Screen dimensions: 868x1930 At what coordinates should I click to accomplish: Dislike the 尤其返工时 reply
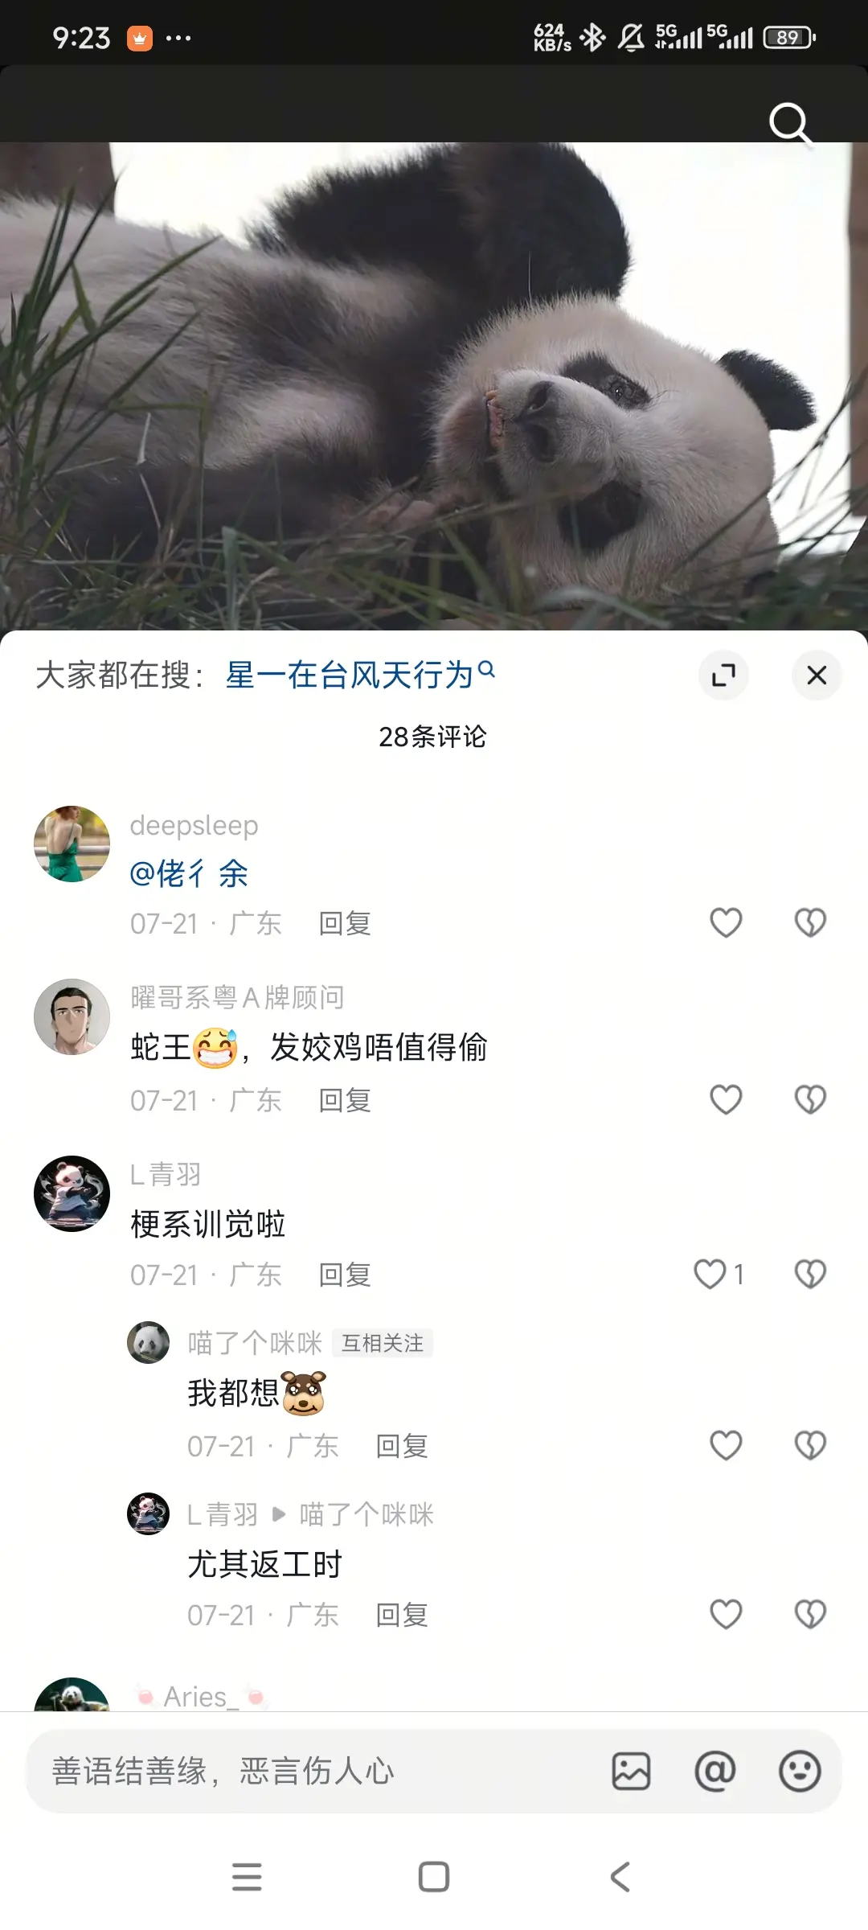[810, 1614]
